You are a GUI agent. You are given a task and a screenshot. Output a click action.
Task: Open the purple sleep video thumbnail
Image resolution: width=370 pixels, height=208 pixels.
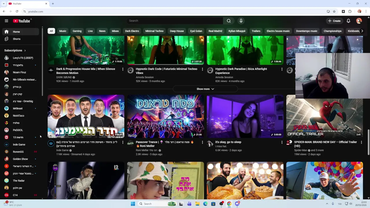coord(245,116)
